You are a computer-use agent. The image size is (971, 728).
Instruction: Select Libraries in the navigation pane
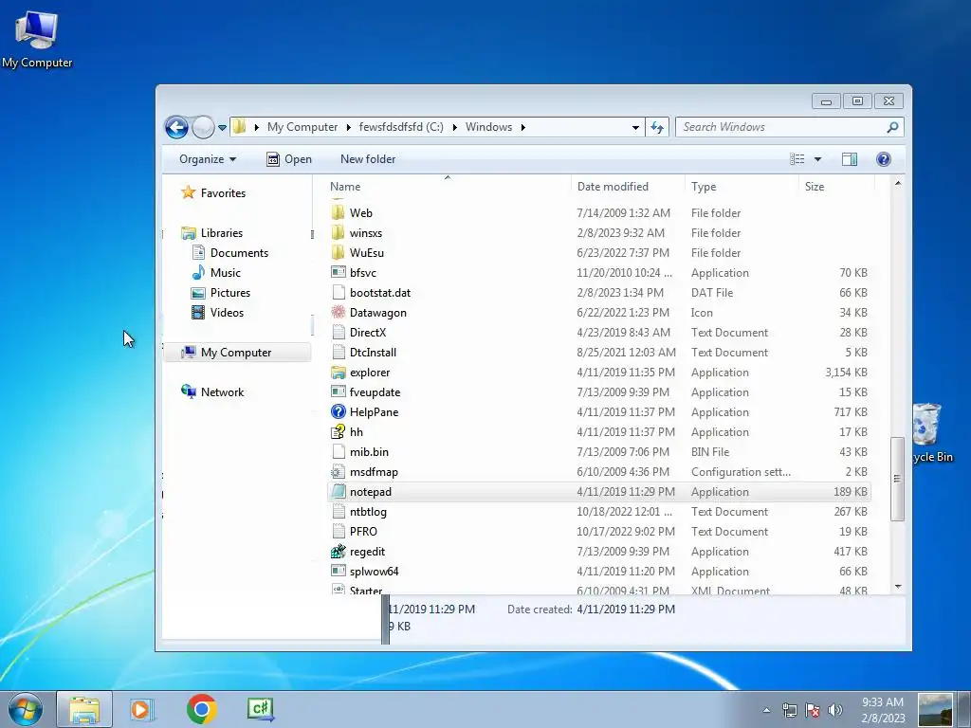pos(212,233)
